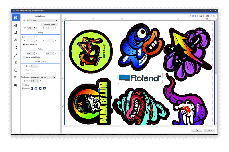The image size is (229, 152).
Task: Open the ink droplets settings icon
Action: point(15,33)
